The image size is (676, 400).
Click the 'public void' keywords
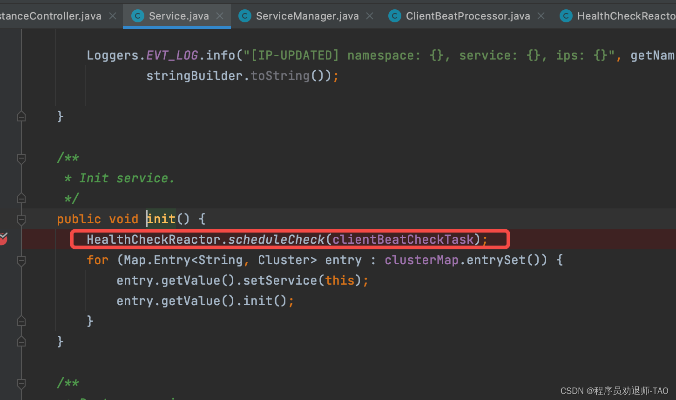tap(97, 219)
